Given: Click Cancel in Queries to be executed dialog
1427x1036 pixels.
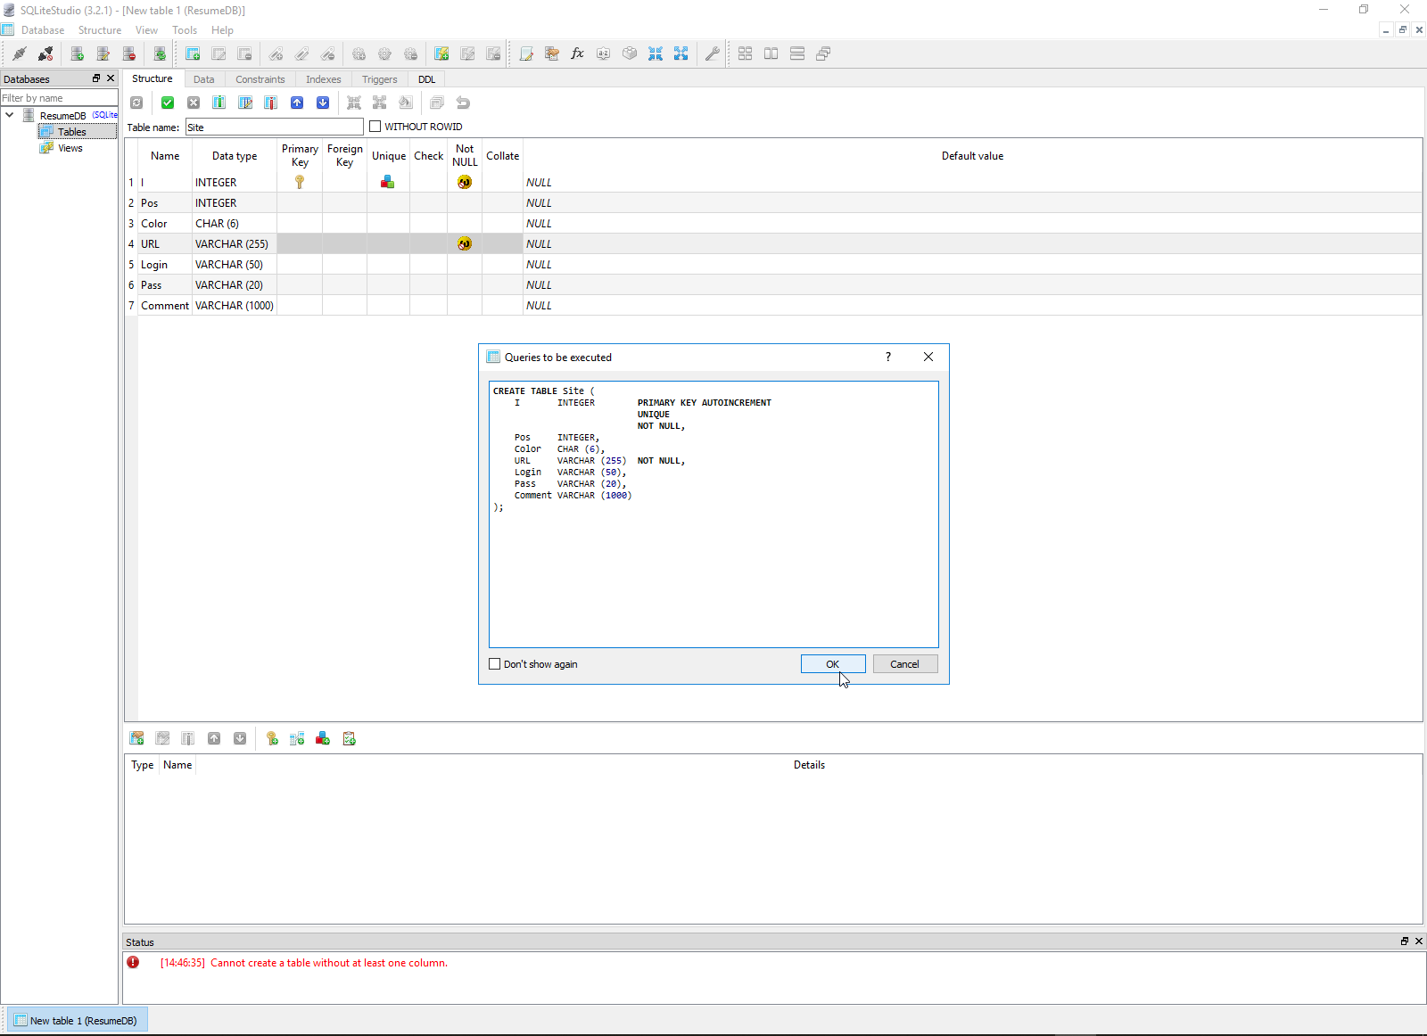Looking at the screenshot, I should (x=904, y=664).
